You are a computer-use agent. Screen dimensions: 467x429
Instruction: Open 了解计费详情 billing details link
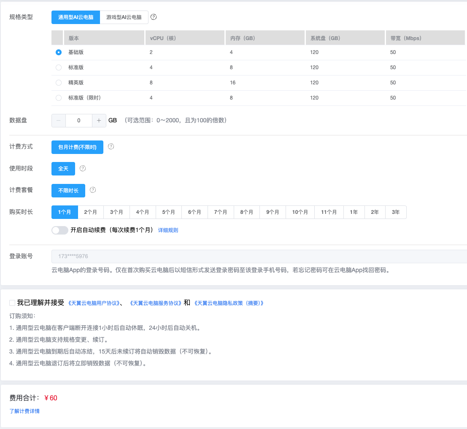click(x=24, y=411)
